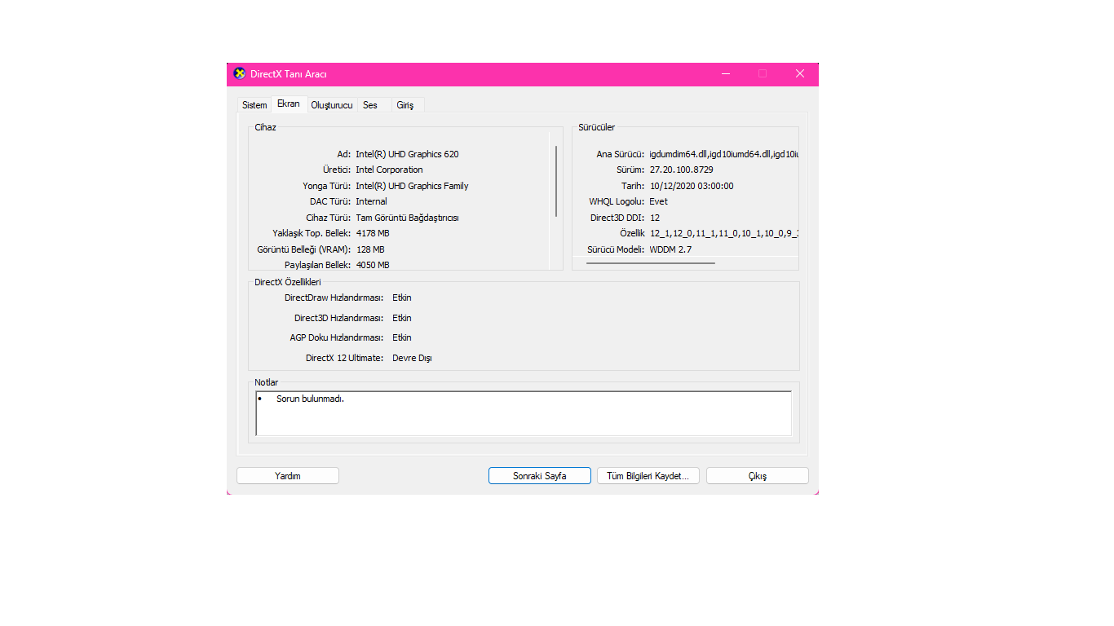Click the Özellik levels 12_1,12_0 value
This screenshot has width=1114, height=626.
tap(723, 233)
